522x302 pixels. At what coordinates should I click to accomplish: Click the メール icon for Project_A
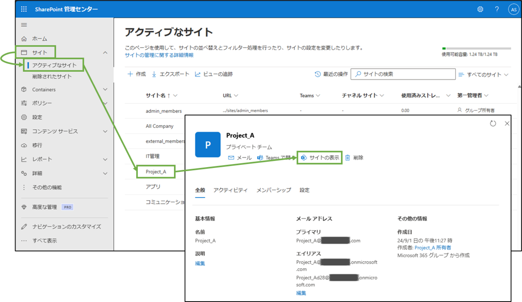231,158
